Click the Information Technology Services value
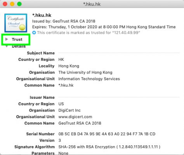Screen dimensions: 184x155 pos(89,79)
